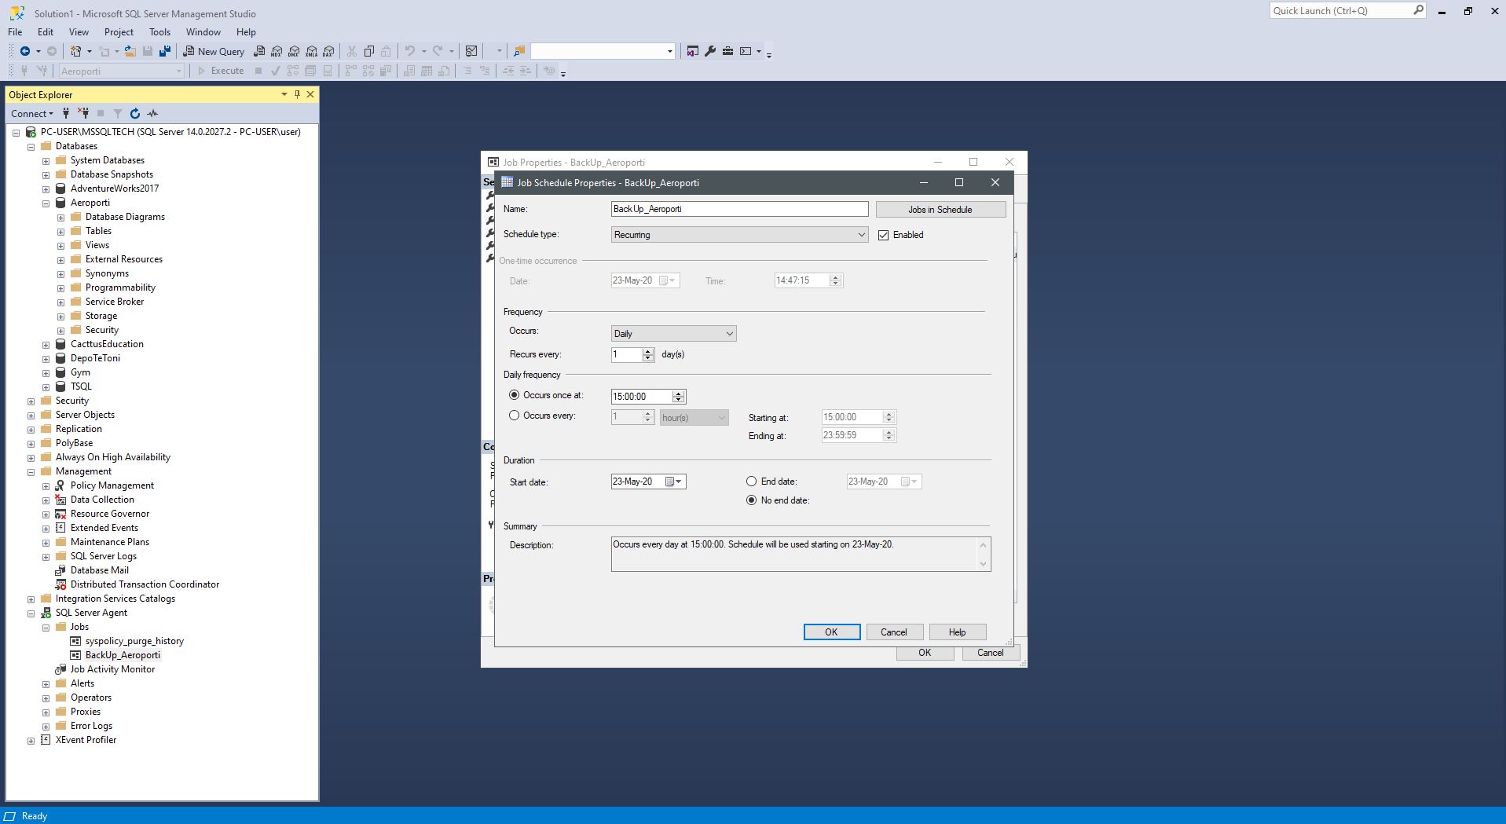1506x824 pixels.
Task: Click Cancel in Job Properties window
Action: tap(990, 653)
